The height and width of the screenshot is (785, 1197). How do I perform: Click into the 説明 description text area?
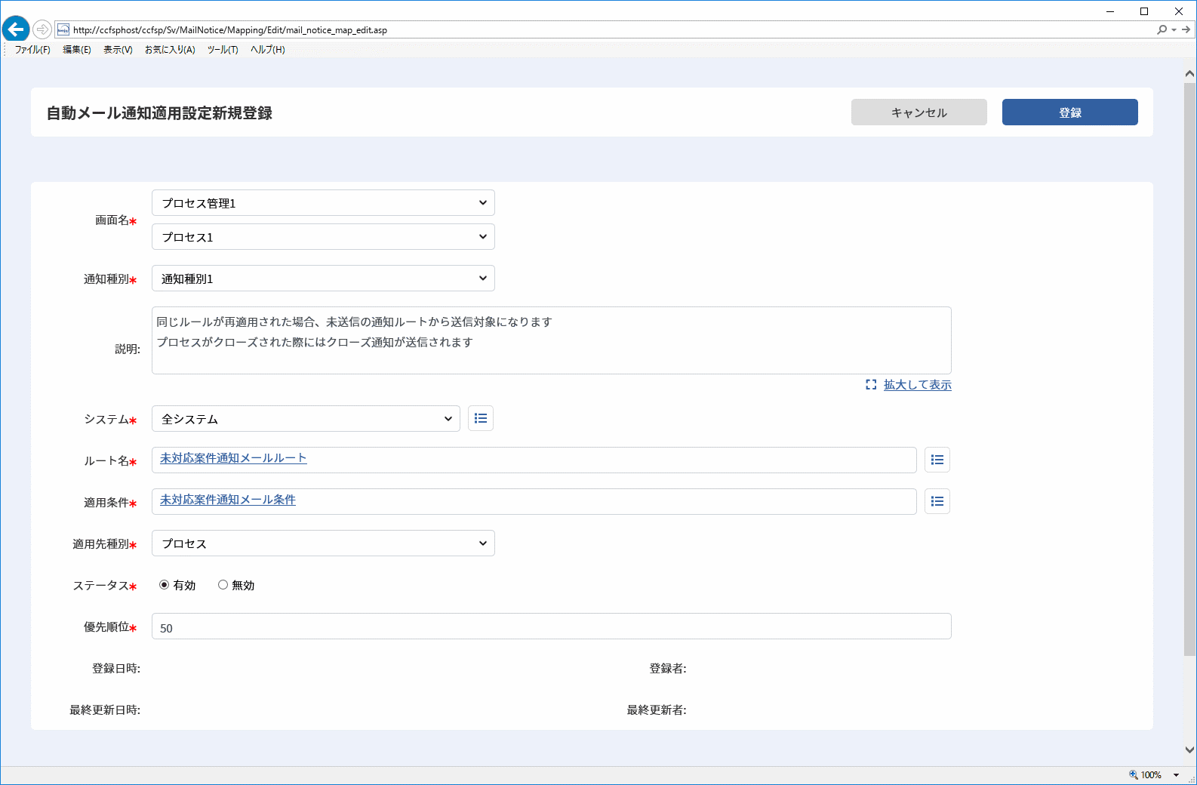point(552,340)
